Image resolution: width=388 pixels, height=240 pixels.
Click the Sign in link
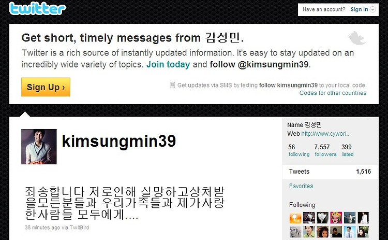[x=359, y=9]
